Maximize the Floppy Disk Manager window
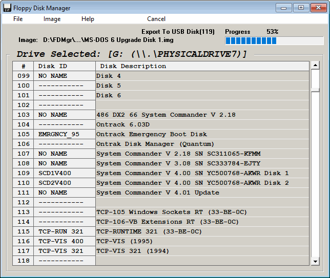The image size is (330, 278). pyautogui.click(x=301, y=8)
